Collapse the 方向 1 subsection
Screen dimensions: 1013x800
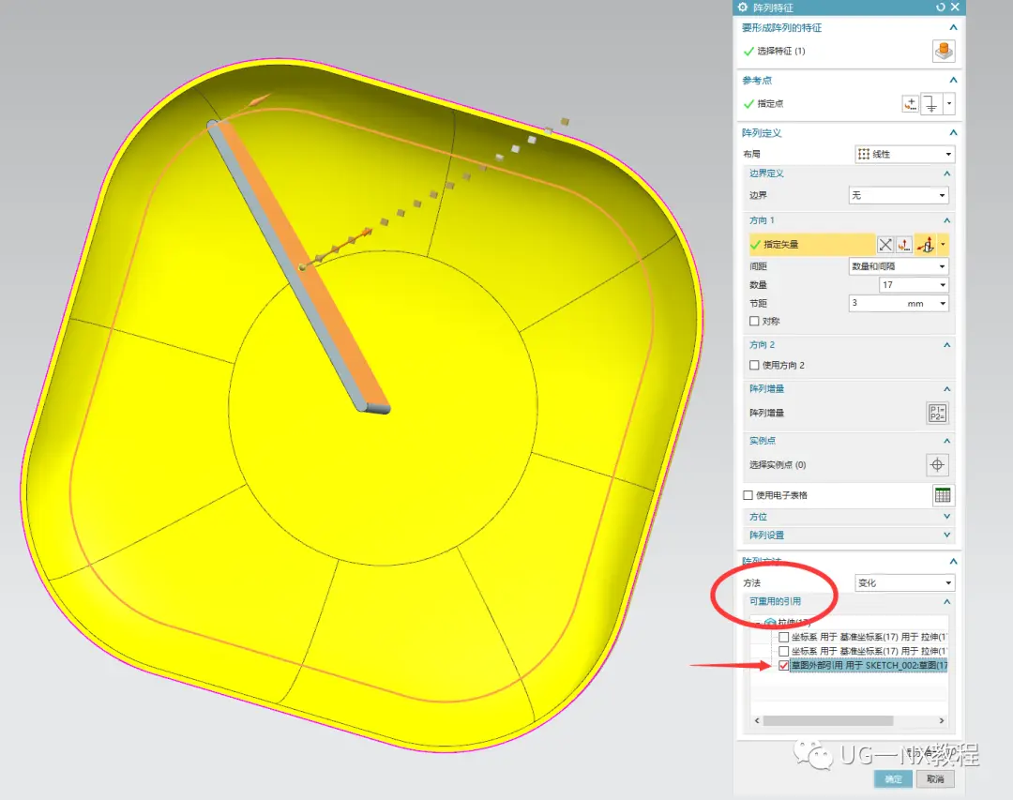(x=946, y=220)
